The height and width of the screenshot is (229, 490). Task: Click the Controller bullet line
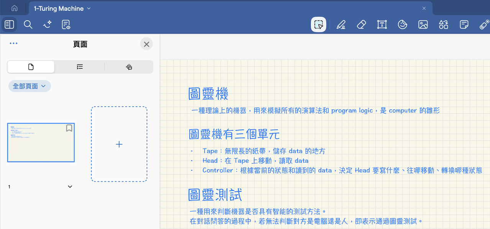(342, 170)
